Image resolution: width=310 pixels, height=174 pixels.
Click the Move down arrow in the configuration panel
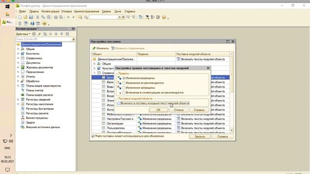[x=62, y=34]
